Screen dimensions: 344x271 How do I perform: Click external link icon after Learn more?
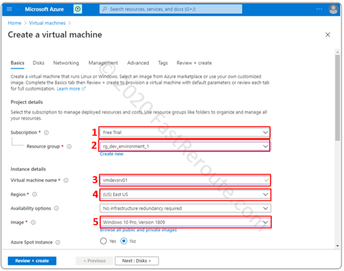click(83, 89)
